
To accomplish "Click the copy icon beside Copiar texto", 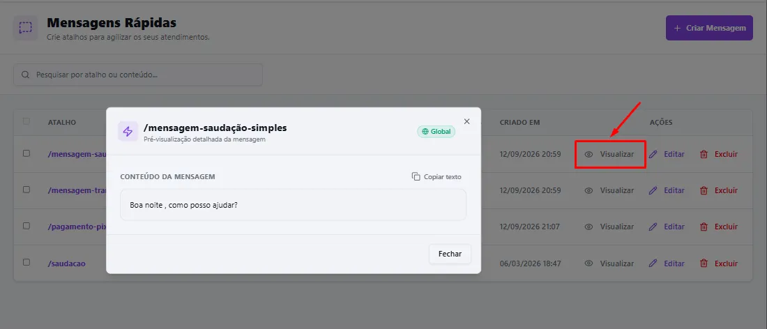I will point(416,176).
